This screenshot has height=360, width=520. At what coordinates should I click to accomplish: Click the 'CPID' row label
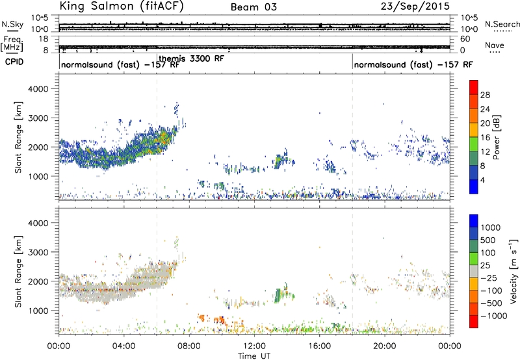[x=14, y=62]
